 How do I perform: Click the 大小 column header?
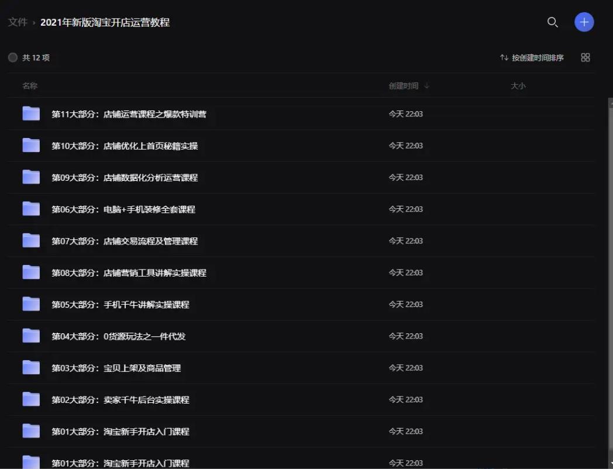[x=518, y=85]
